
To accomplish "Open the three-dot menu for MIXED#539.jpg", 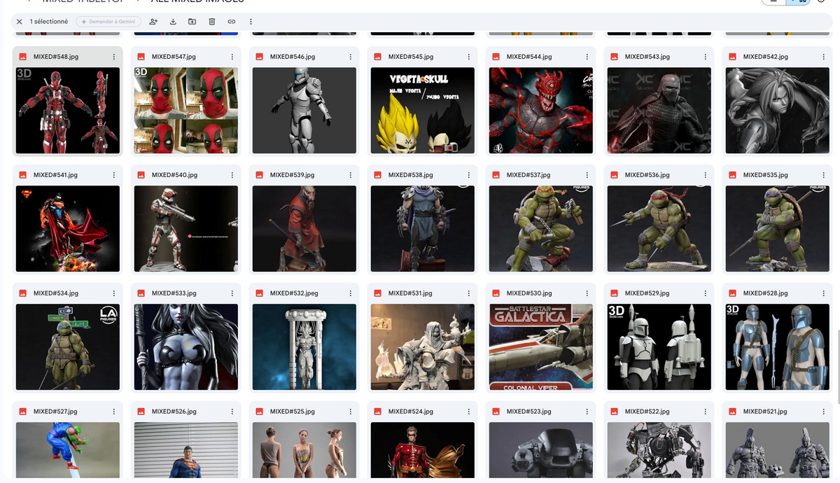I will pyautogui.click(x=351, y=175).
